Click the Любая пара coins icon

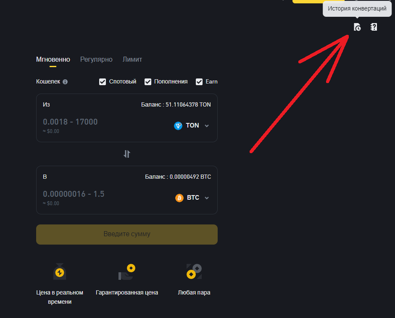(x=194, y=272)
